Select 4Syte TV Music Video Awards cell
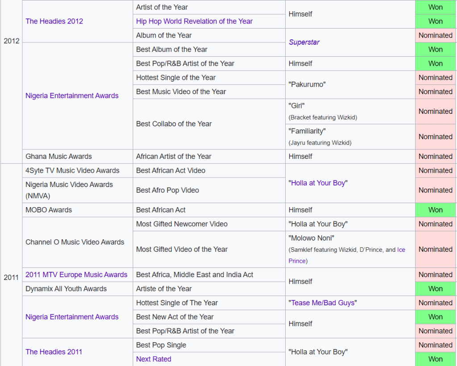Image resolution: width=457 pixels, height=366 pixels. coord(72,171)
